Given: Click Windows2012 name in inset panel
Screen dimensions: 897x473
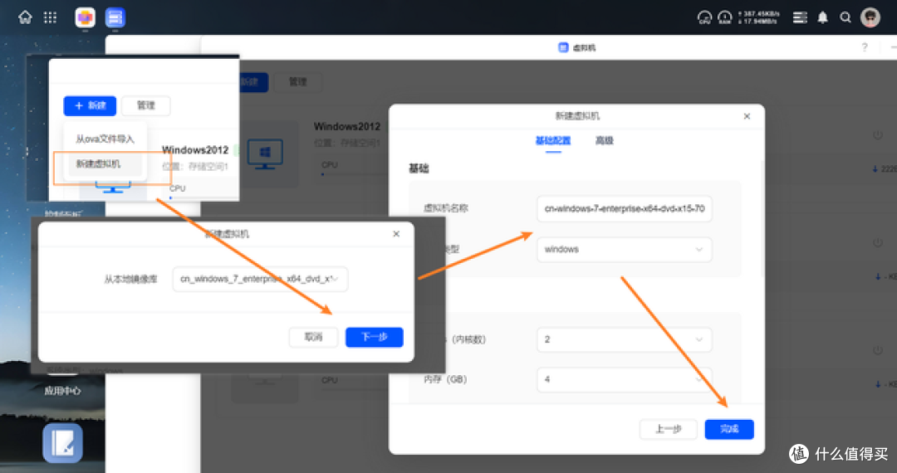Looking at the screenshot, I should (195, 149).
